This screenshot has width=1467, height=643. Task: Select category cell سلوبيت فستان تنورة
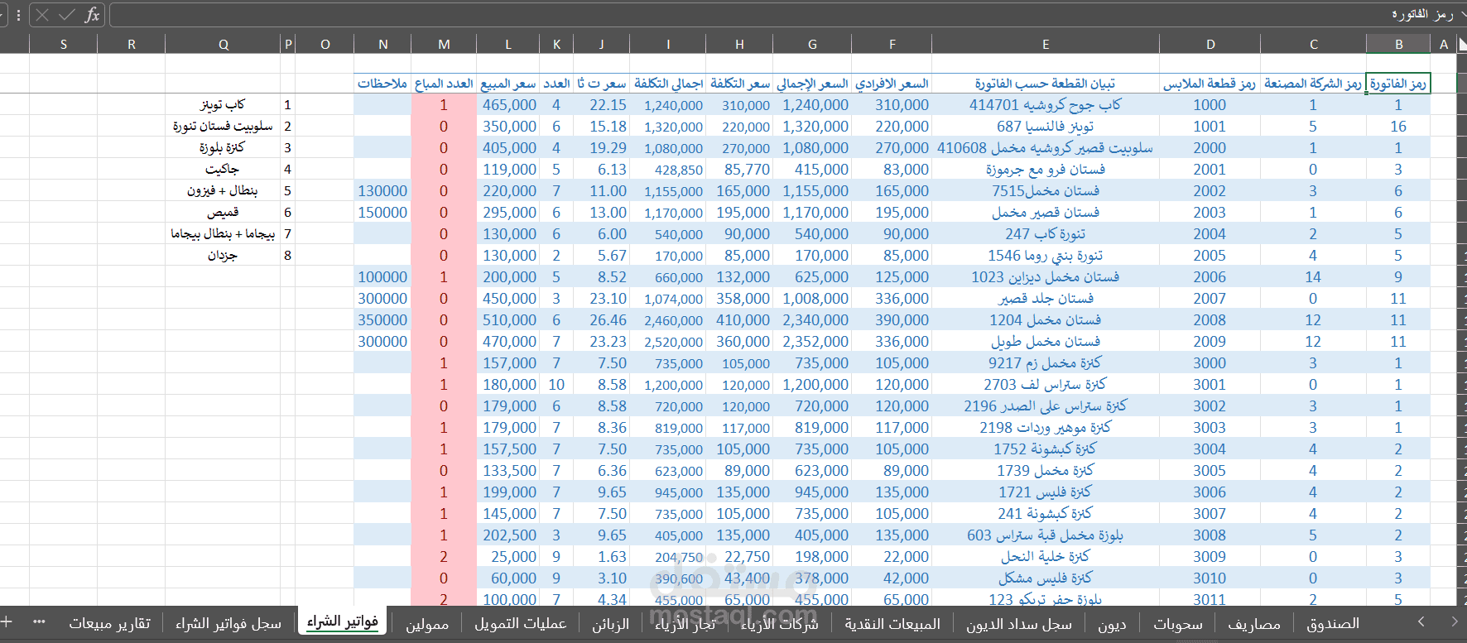[224, 127]
